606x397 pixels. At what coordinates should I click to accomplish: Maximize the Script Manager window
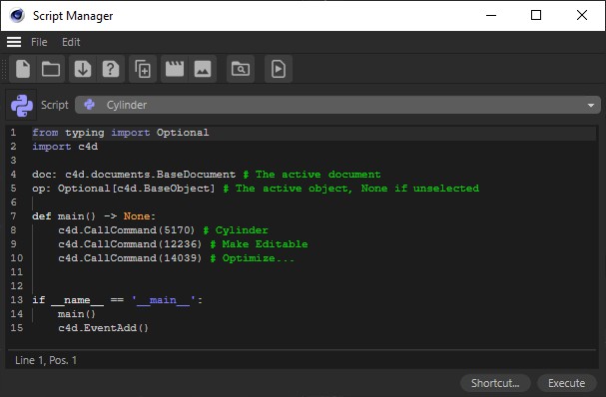536,15
